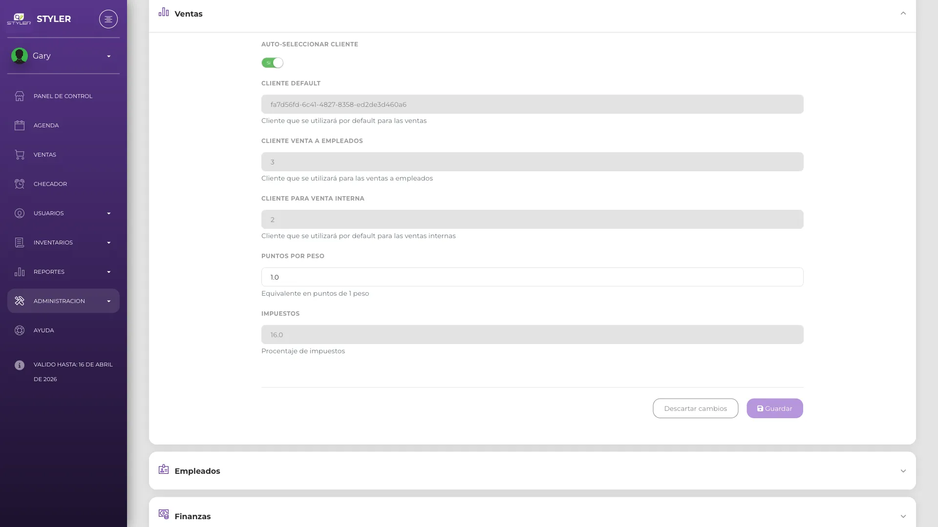Click the STYLER brand name link

54,19
